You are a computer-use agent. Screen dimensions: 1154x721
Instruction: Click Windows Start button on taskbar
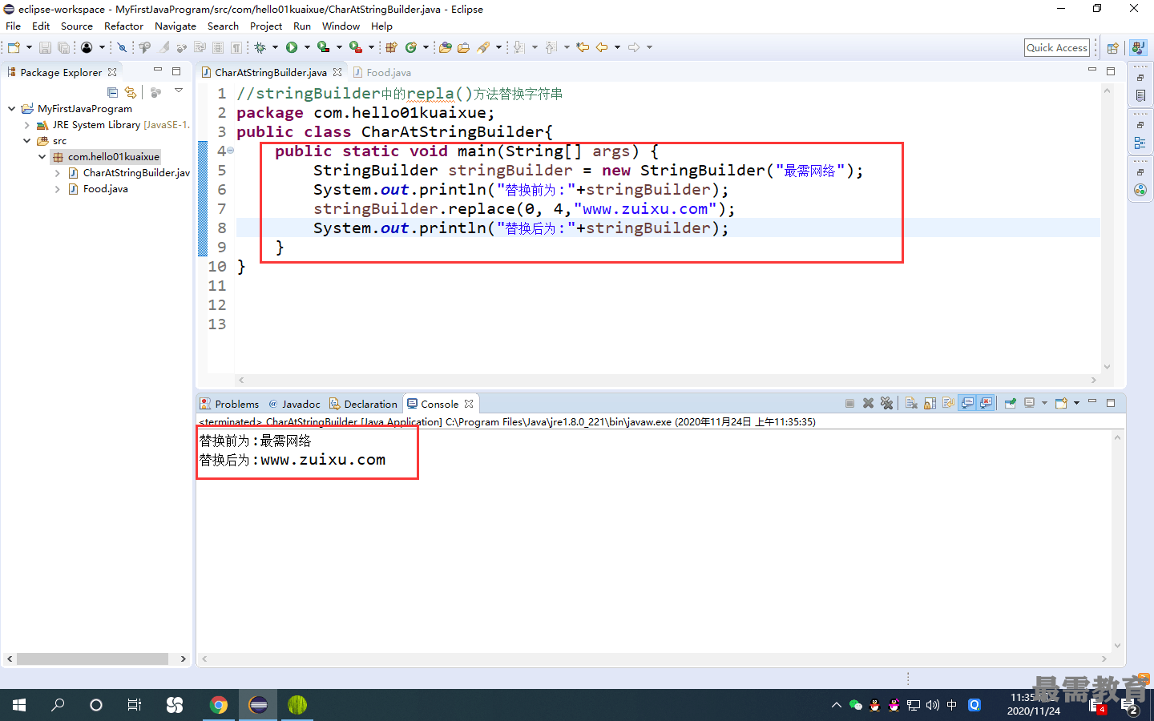coord(19,705)
